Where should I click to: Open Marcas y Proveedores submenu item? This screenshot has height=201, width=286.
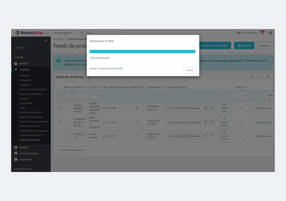pyautogui.click(x=31, y=94)
